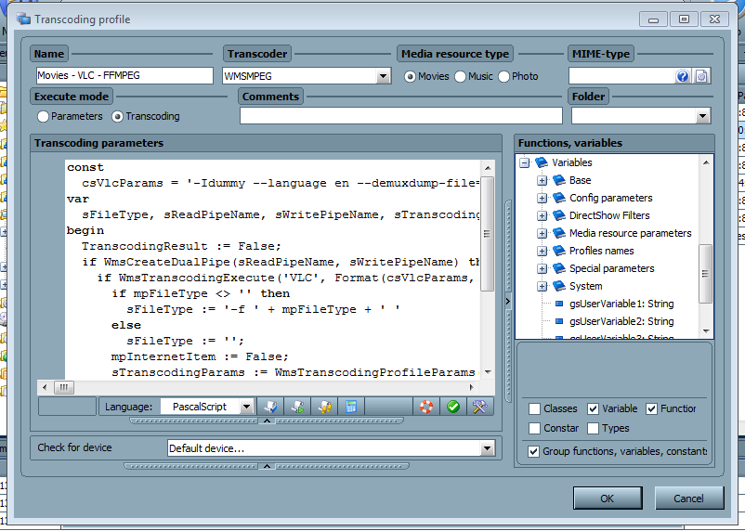Click the 'TranscodingResult := False;' code line

181,247
